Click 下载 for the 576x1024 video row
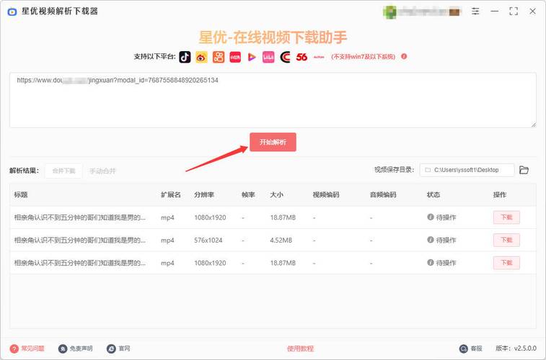Viewport: 546px width, 360px height. (506, 240)
